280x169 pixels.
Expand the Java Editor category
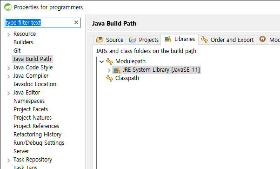8,93
